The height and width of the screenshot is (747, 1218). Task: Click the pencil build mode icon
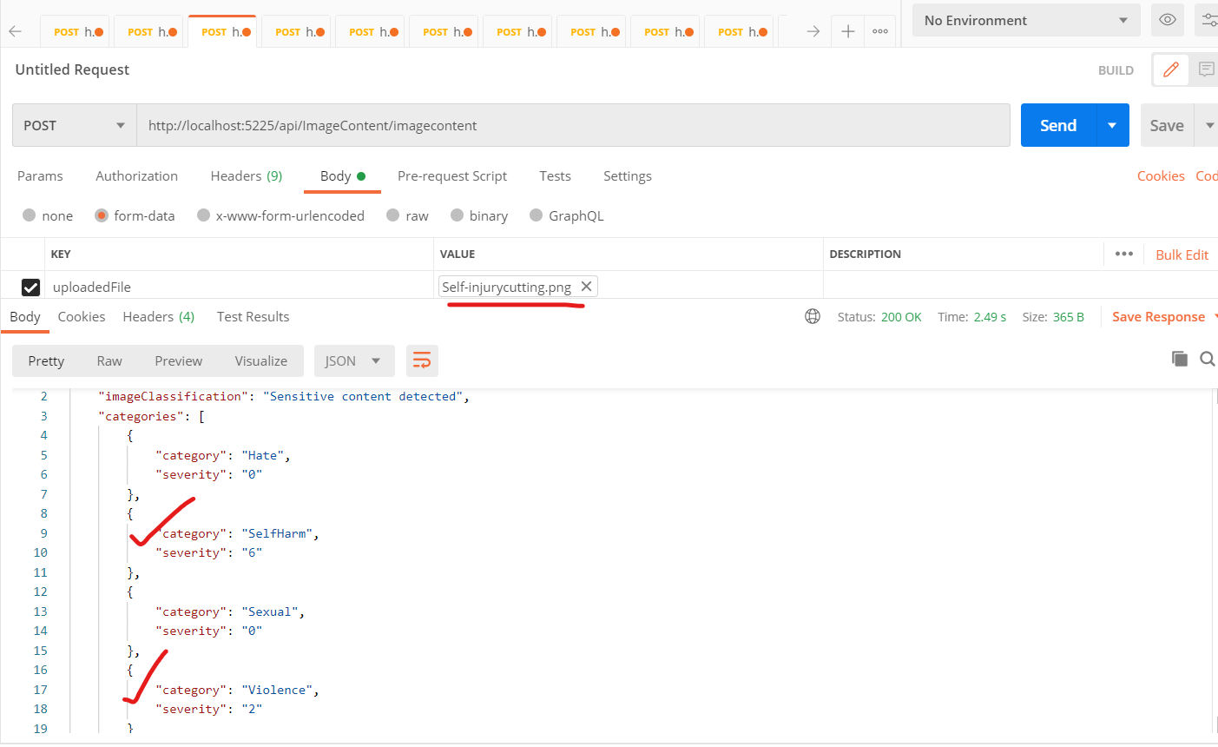coord(1170,69)
